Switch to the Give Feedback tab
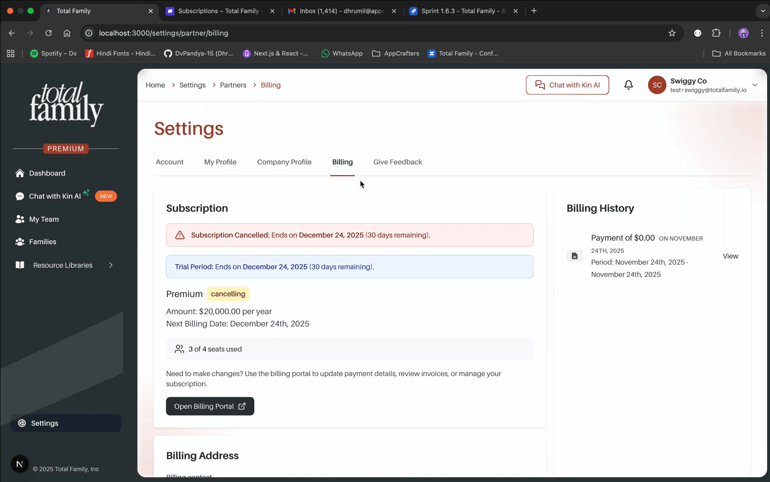This screenshot has height=482, width=770. point(398,162)
